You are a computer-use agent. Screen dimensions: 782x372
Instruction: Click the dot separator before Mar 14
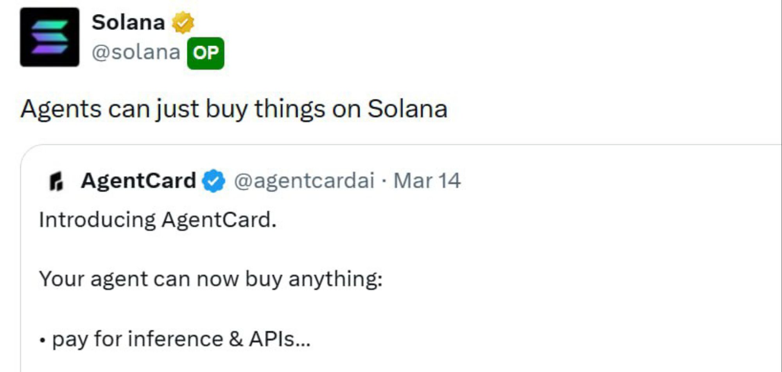(x=384, y=181)
